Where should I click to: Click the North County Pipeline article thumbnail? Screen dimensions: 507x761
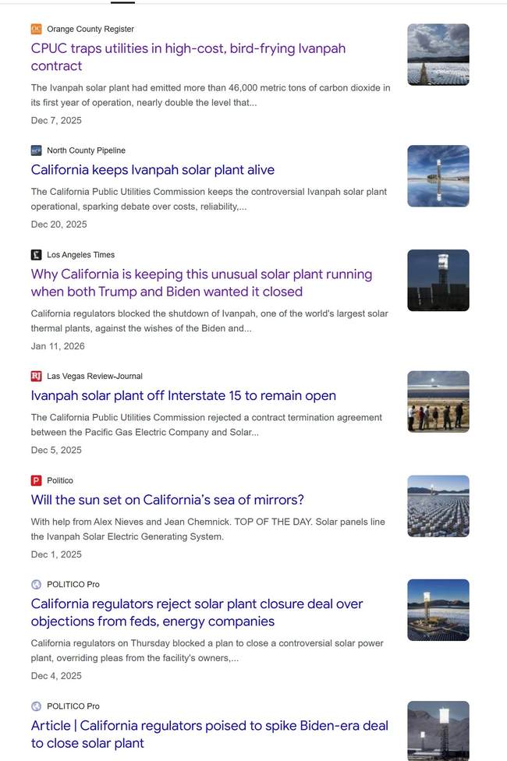438,176
